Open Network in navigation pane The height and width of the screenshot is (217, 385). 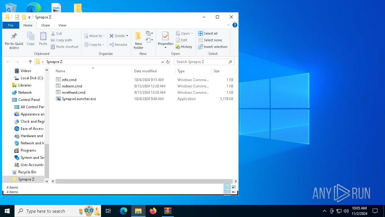click(25, 93)
